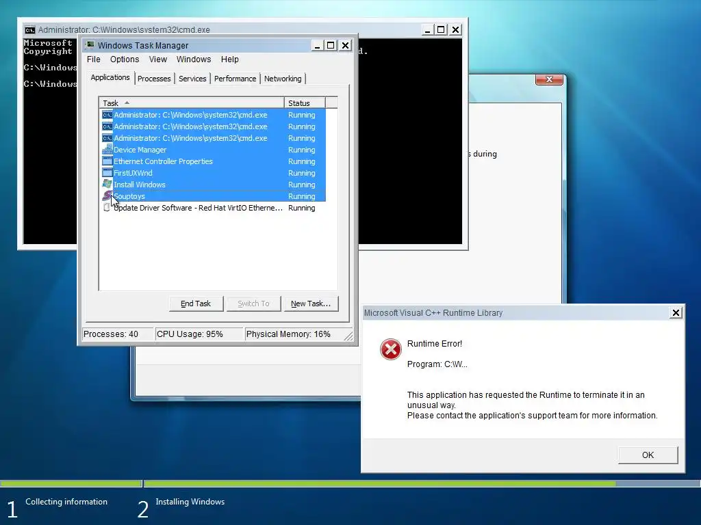Open the Help menu in Task Manager
701x525 pixels.
click(x=230, y=59)
